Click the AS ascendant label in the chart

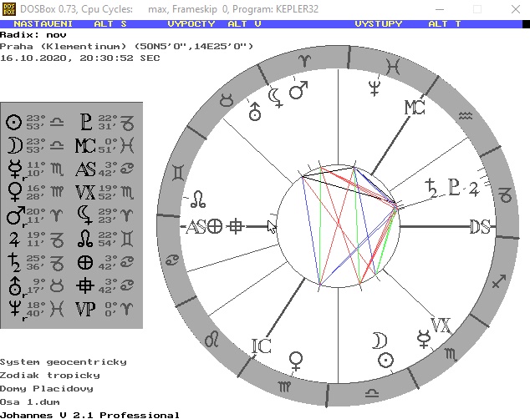(196, 227)
